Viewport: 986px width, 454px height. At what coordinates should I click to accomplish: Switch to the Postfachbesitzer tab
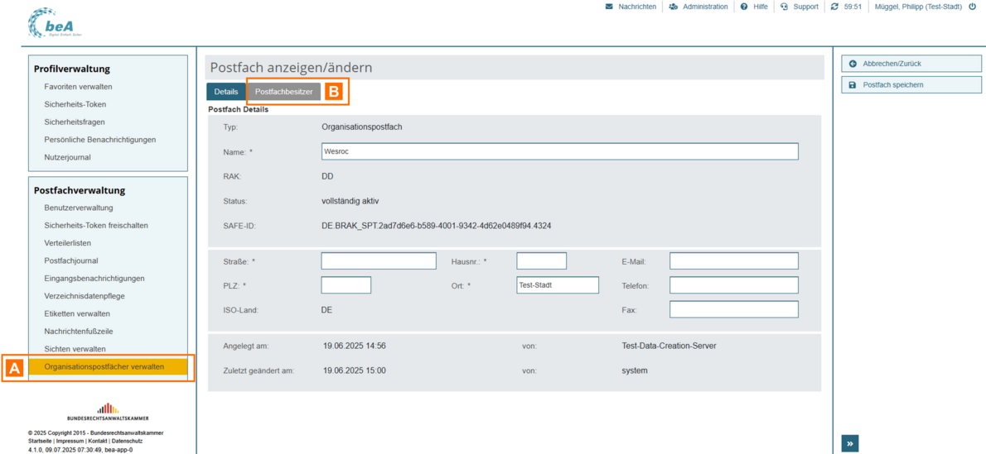point(283,92)
